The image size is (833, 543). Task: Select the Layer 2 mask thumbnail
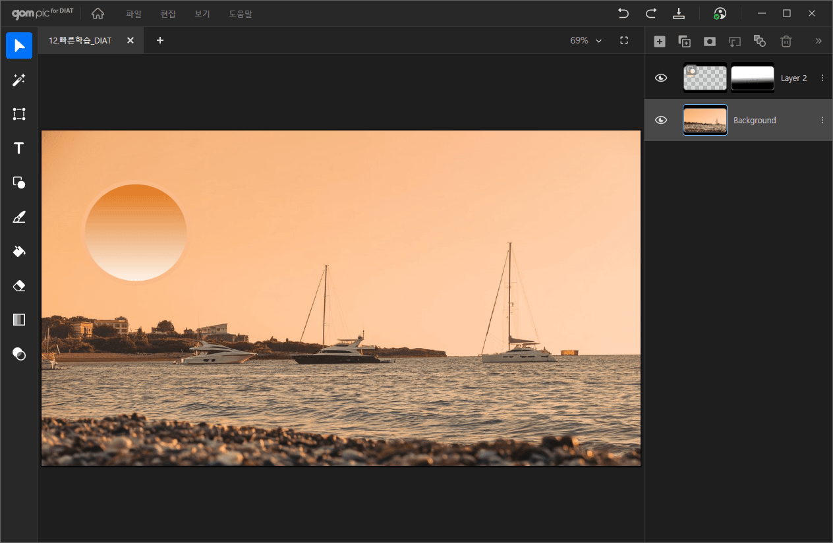pos(752,78)
